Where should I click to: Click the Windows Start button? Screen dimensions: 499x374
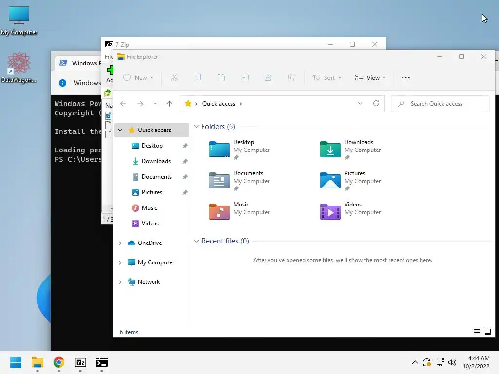[16, 362]
